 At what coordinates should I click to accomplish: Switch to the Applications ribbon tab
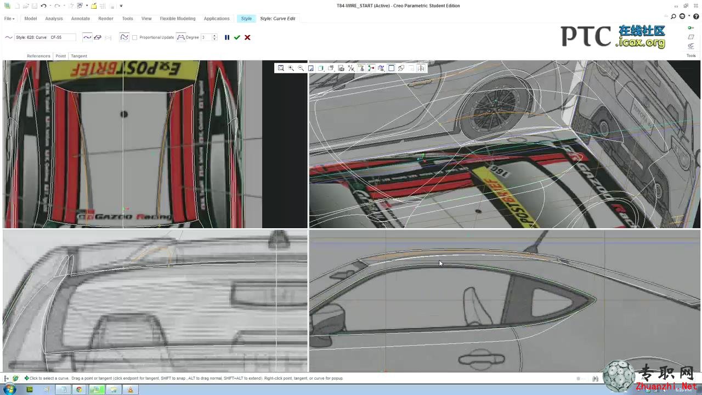pyautogui.click(x=217, y=19)
